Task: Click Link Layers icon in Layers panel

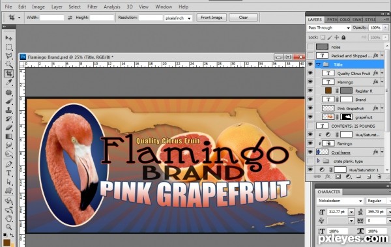Action: tap(317, 177)
